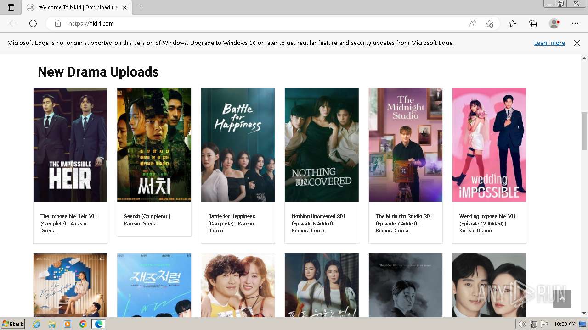Open The Midnight Studio poster
The height and width of the screenshot is (330, 588).
pos(406,145)
